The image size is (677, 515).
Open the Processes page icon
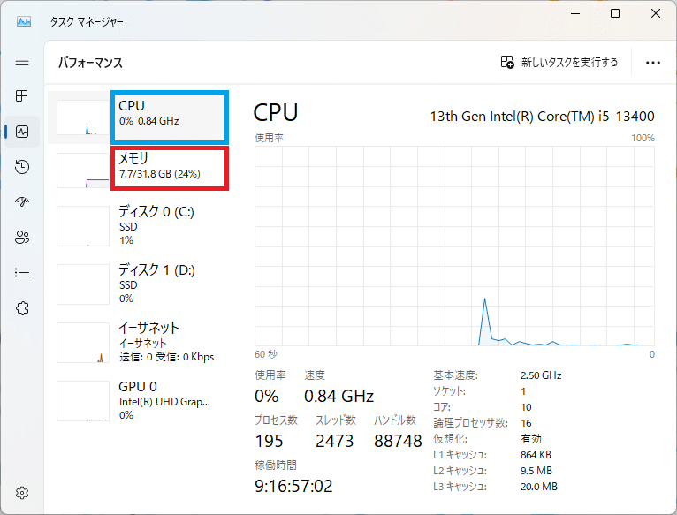point(22,95)
